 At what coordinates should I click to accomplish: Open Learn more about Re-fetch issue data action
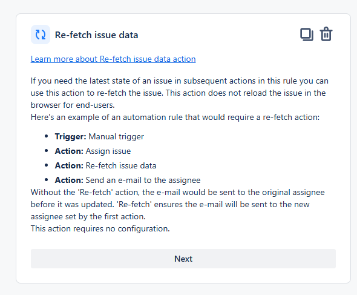pos(113,59)
